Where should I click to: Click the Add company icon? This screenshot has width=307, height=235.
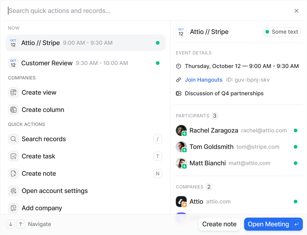[x=13, y=208]
